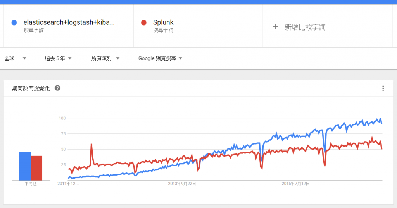Edit the elasticsearch+logstash+kiba... search term
Image resolution: width=397 pixels, height=208 pixels.
point(69,22)
